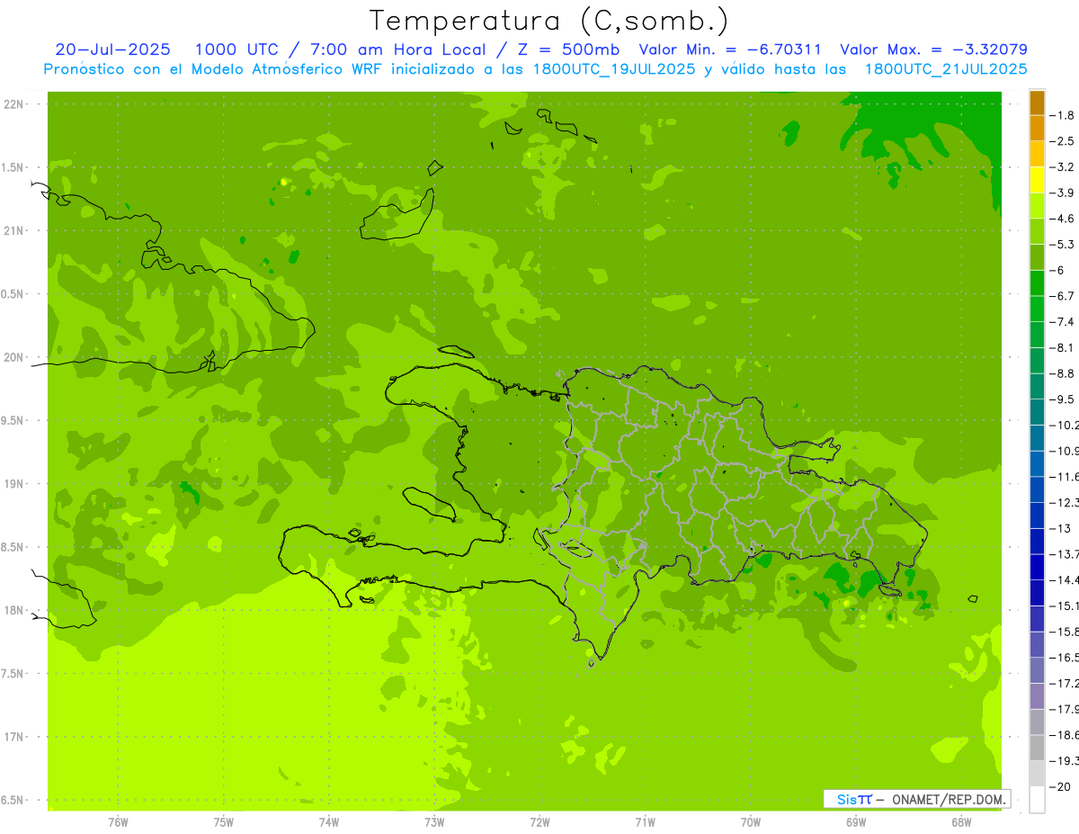
Task: Click the '-5.3' colorbar value
Action: (x=1064, y=245)
